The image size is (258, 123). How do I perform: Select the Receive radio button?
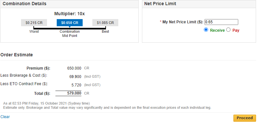click(x=206, y=30)
